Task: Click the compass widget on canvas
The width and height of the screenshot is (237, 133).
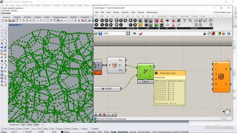Action: point(227,112)
